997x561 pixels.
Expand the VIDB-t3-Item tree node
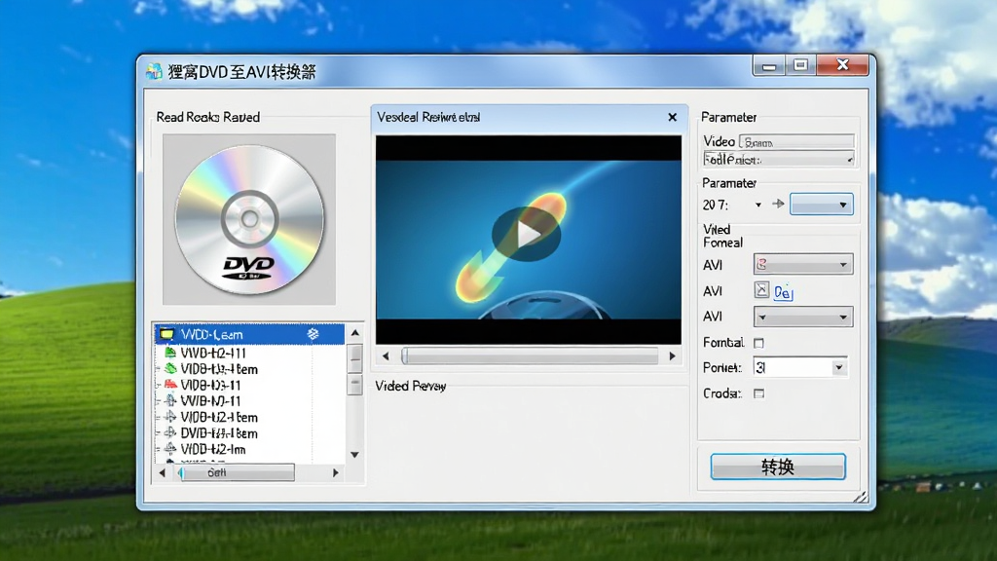(159, 369)
